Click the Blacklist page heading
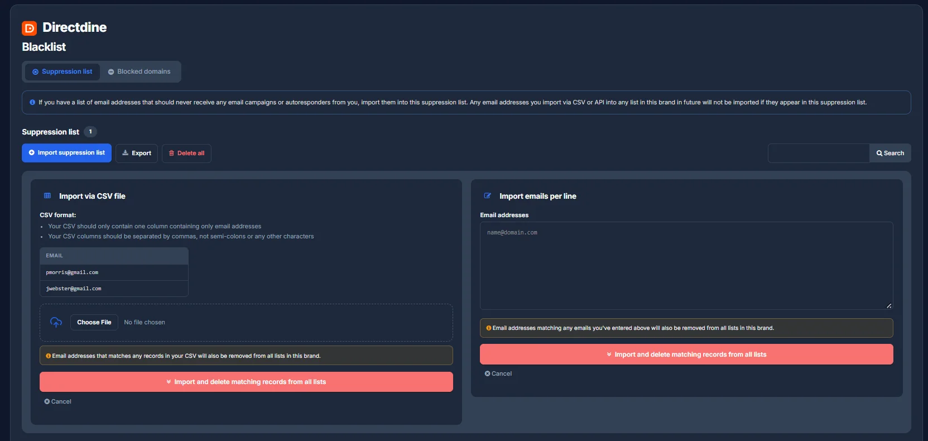928x441 pixels. click(44, 47)
